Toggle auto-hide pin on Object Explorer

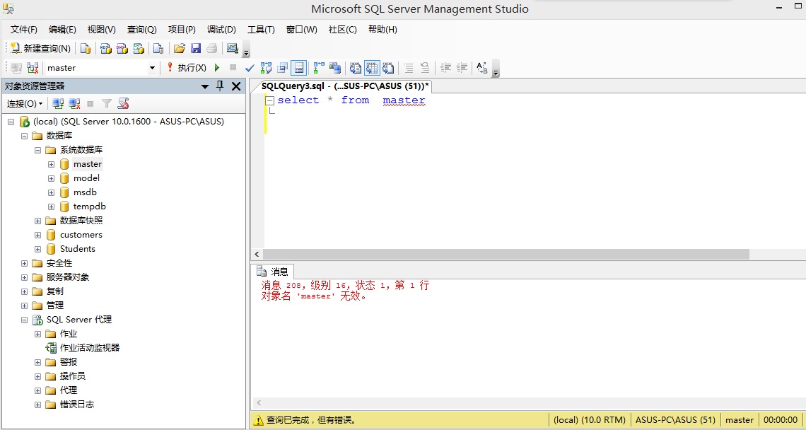[x=220, y=86]
